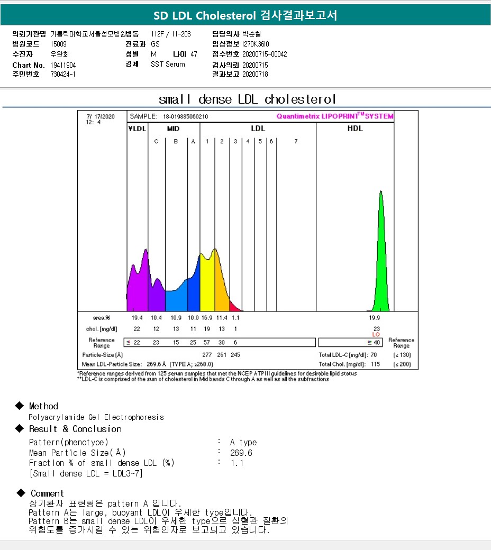Click the light blue MID B band
The width and height of the screenshot is (491, 550).
(175, 300)
